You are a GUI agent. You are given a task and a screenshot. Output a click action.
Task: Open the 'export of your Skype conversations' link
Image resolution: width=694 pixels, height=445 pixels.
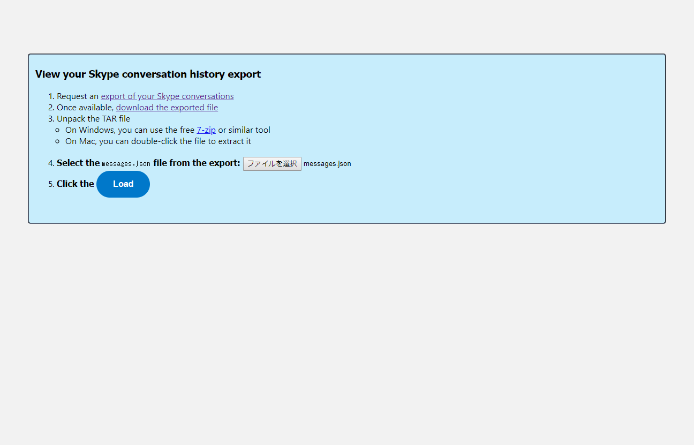167,96
